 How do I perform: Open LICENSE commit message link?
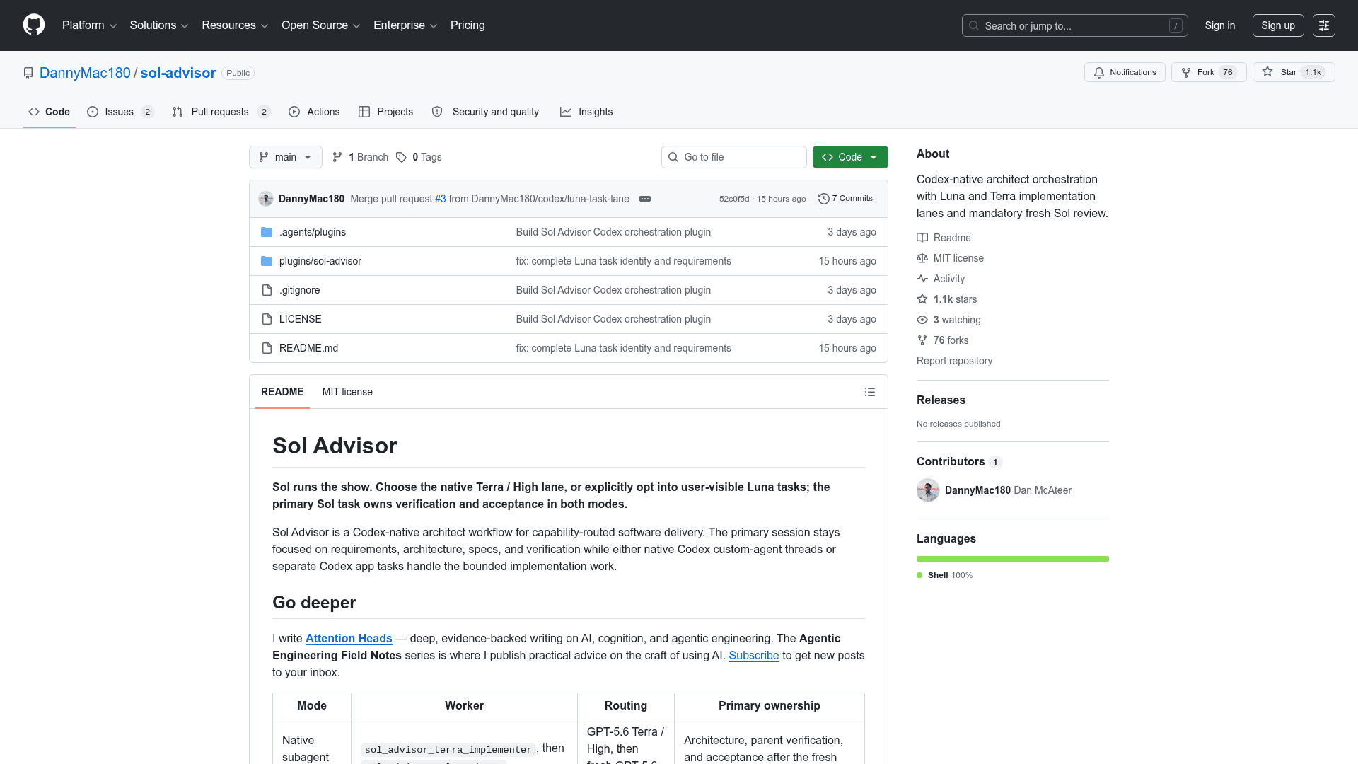click(613, 319)
